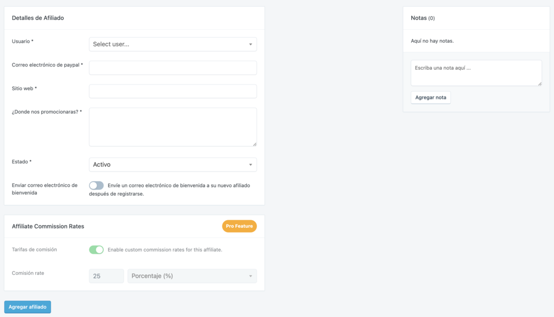Click the Usuario dropdown arrow icon
Screen dimensions: 554x317
[x=250, y=44]
